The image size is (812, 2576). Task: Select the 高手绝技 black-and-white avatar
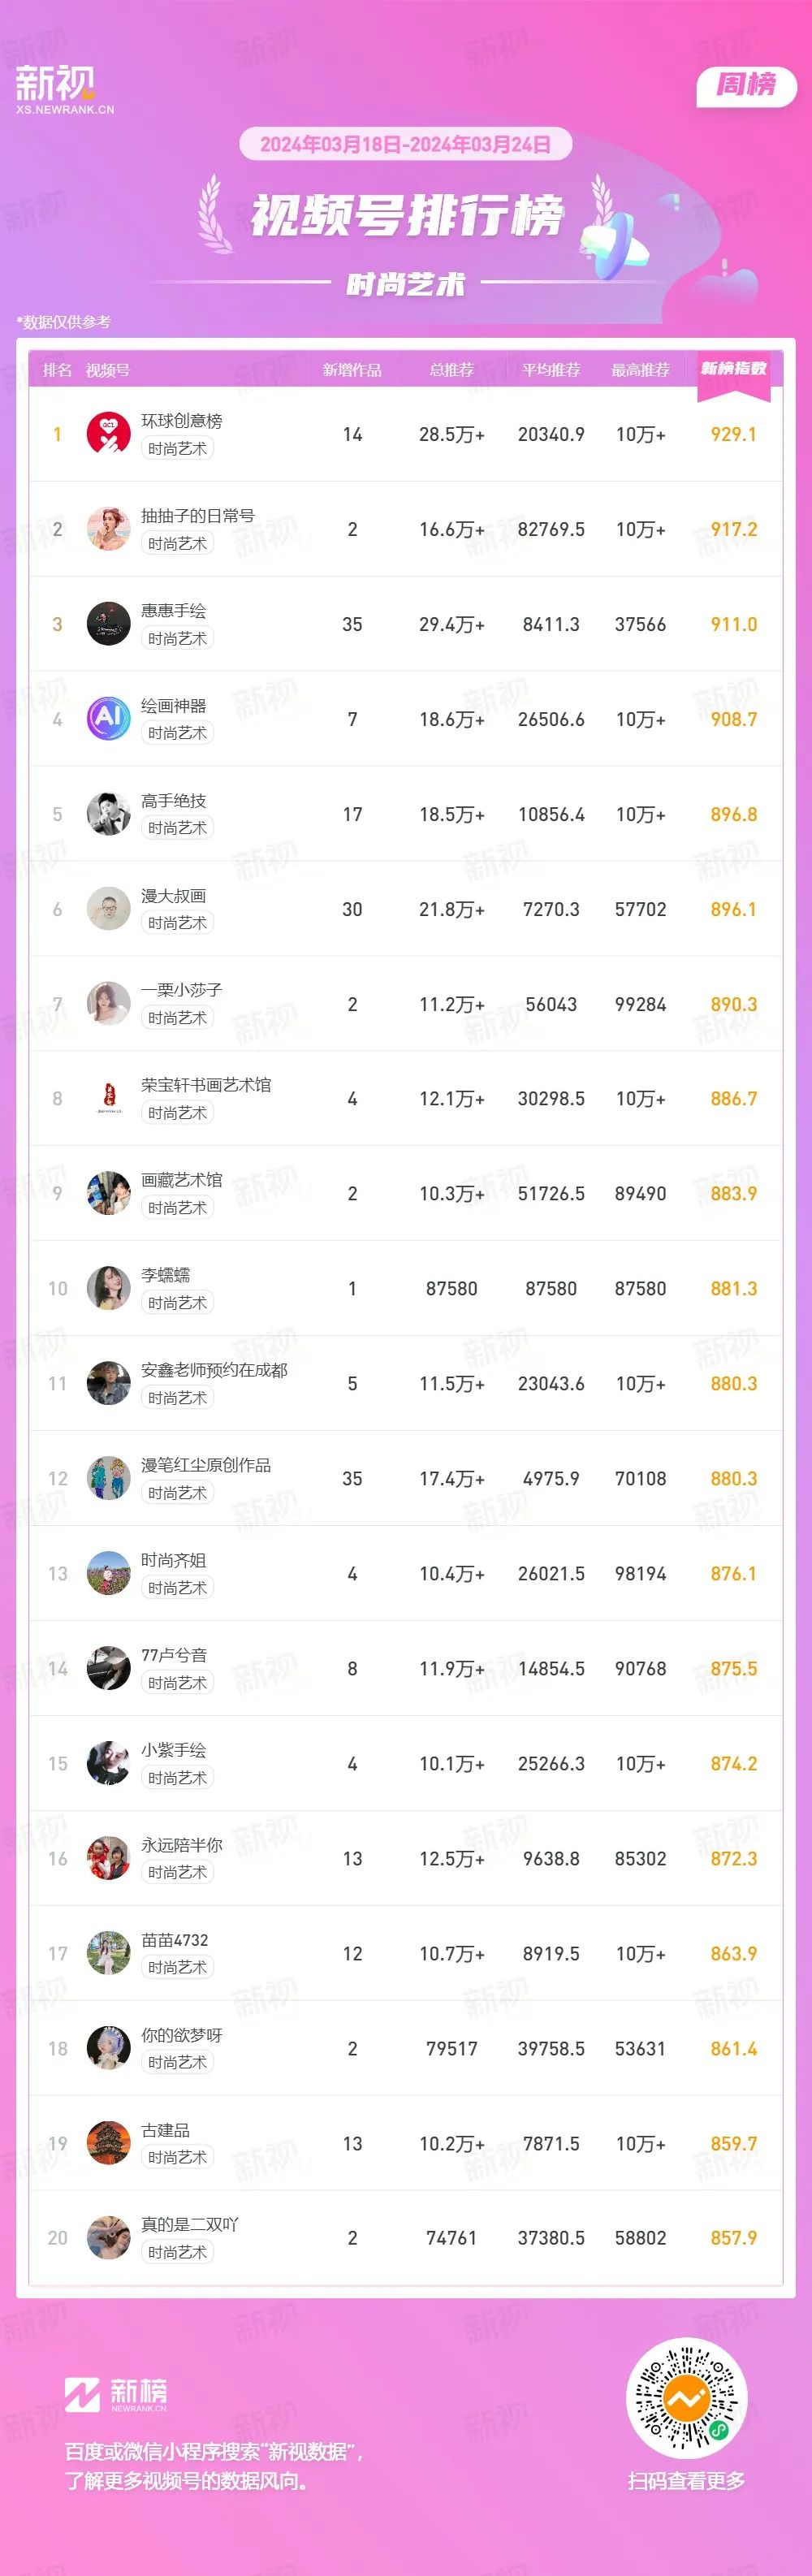[109, 814]
